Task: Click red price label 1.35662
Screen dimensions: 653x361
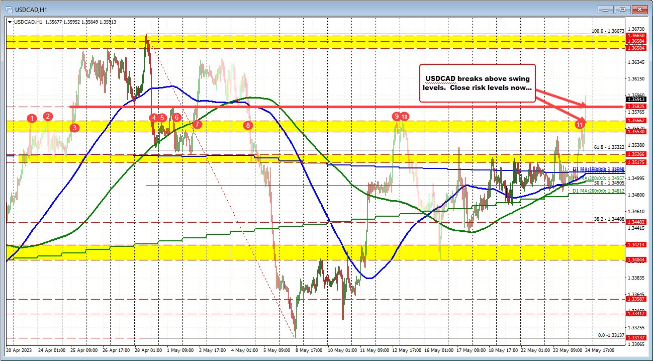Action: pyautogui.click(x=635, y=121)
